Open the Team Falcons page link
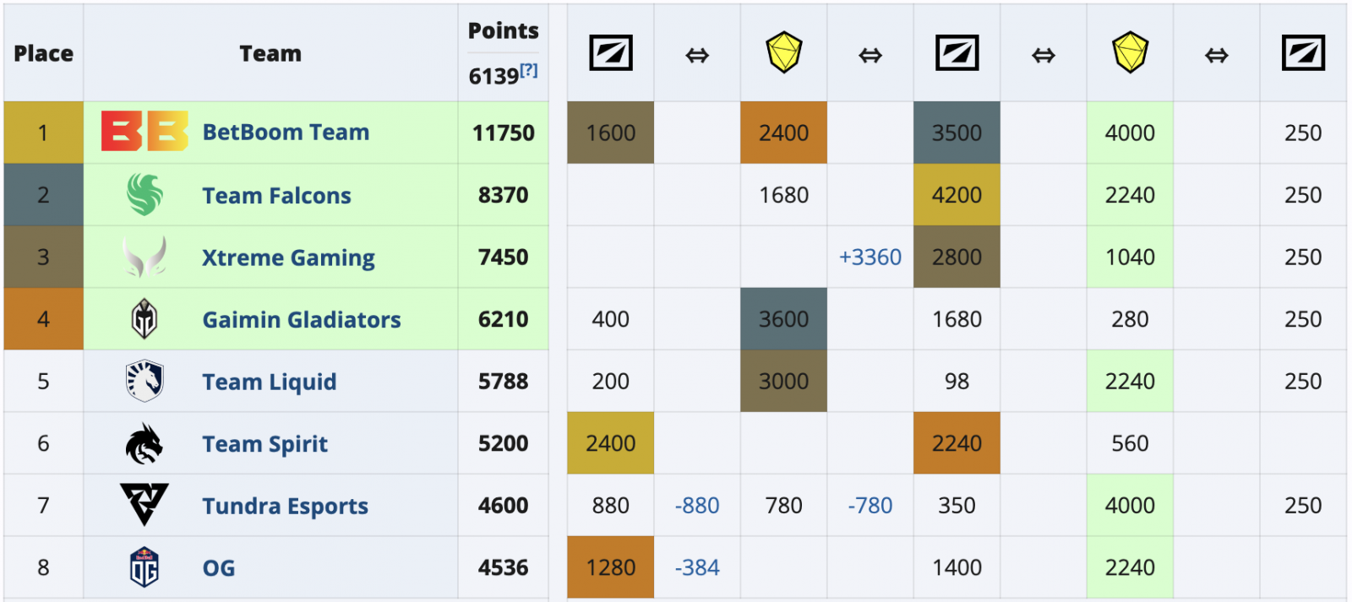1352x602 pixels. pyautogui.click(x=276, y=196)
